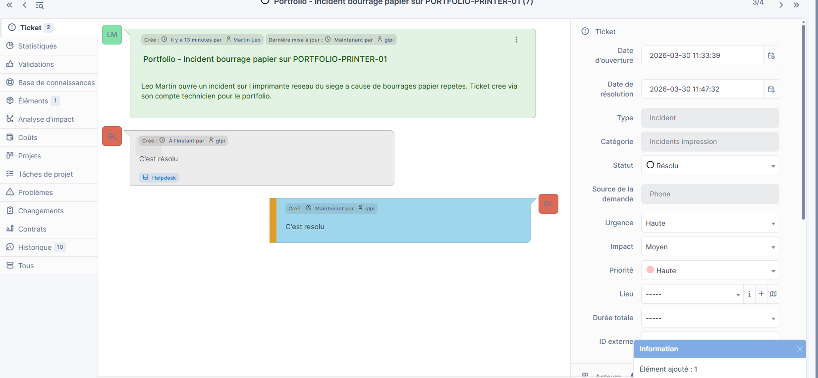Open calendar picker for Date d'ouverture
This screenshot has height=378, width=818.
point(771,55)
